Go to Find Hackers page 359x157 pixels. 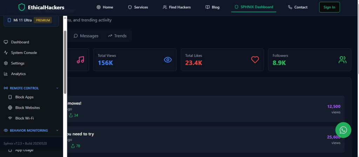click(x=177, y=7)
